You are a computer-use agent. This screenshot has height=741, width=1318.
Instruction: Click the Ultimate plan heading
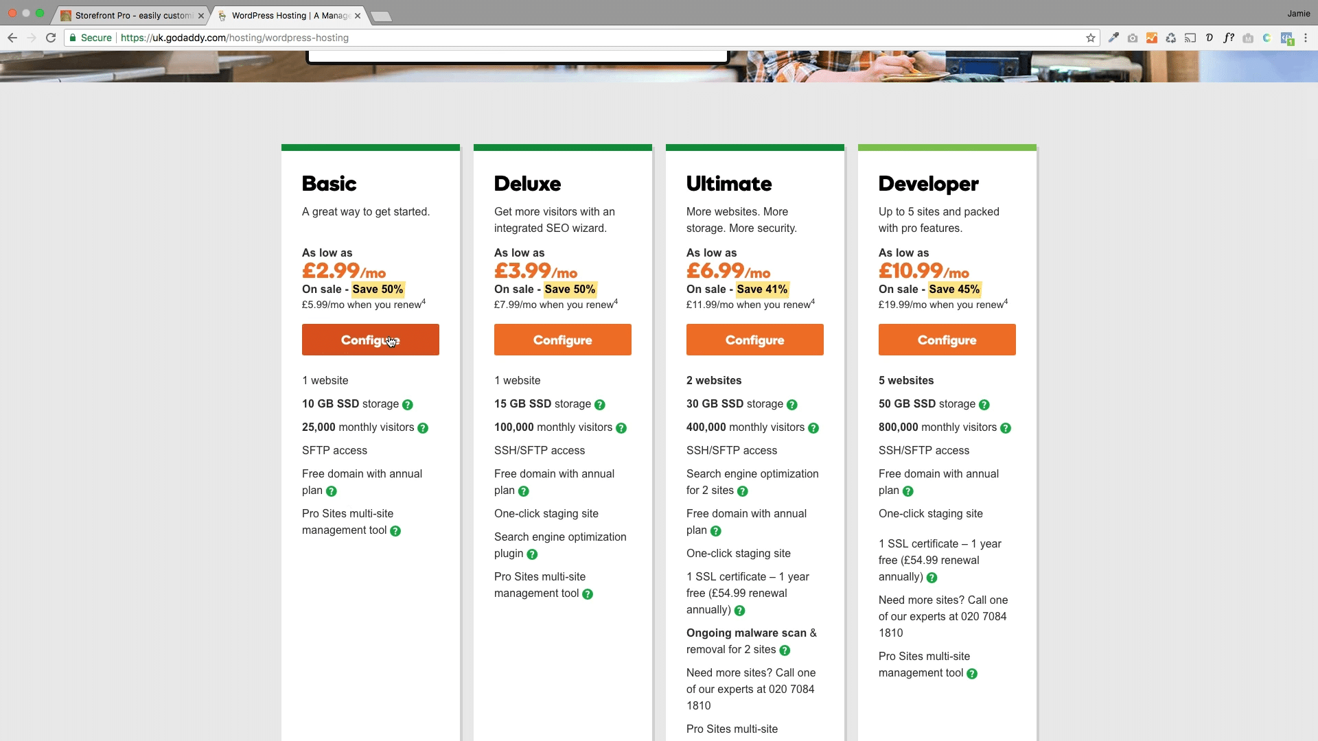[729, 184]
